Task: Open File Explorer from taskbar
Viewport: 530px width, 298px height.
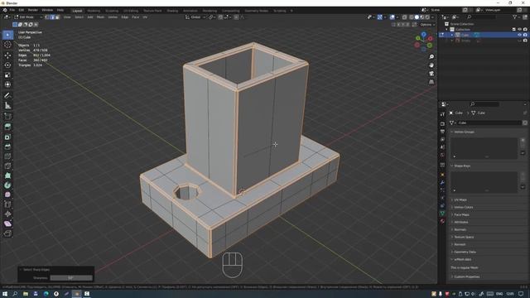Action: click(x=26, y=294)
